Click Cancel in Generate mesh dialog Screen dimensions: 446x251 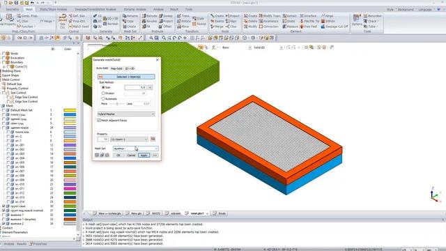coord(131,155)
